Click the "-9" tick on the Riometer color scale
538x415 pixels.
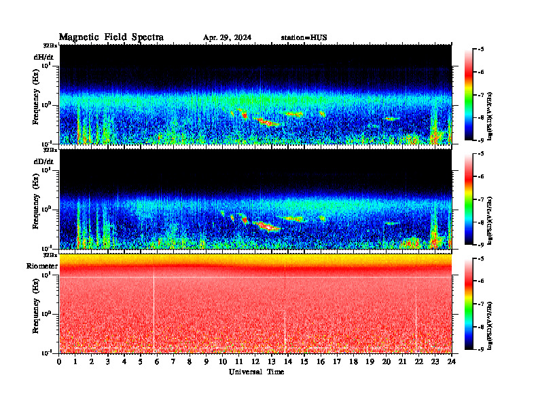(x=481, y=349)
